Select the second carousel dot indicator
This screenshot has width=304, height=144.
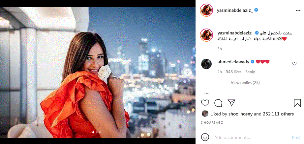97,132
